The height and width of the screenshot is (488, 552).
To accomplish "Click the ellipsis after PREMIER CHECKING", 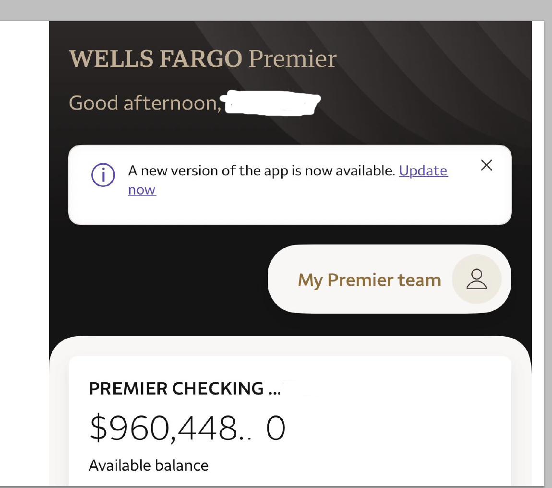I will [273, 389].
